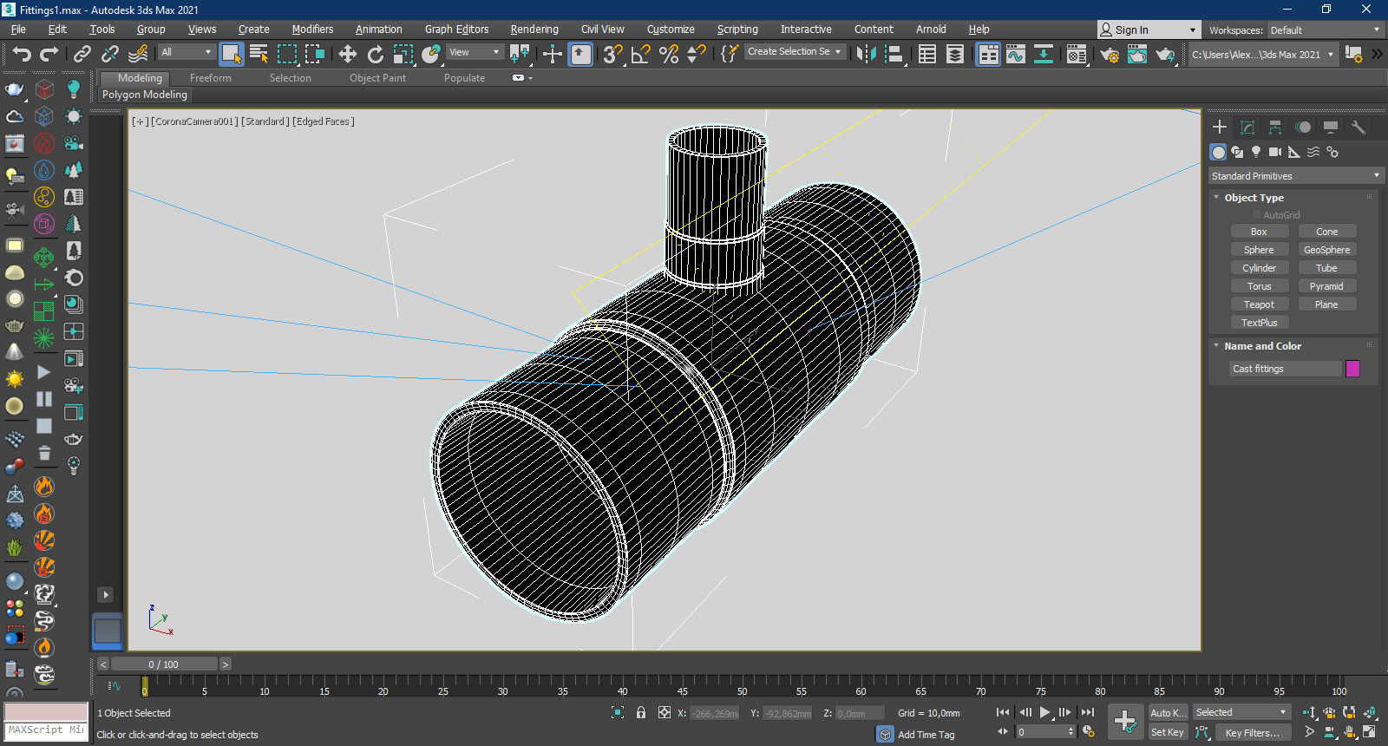The width and height of the screenshot is (1388, 746).
Task: Click the material slot swatch below viewport
Action: (x=108, y=631)
